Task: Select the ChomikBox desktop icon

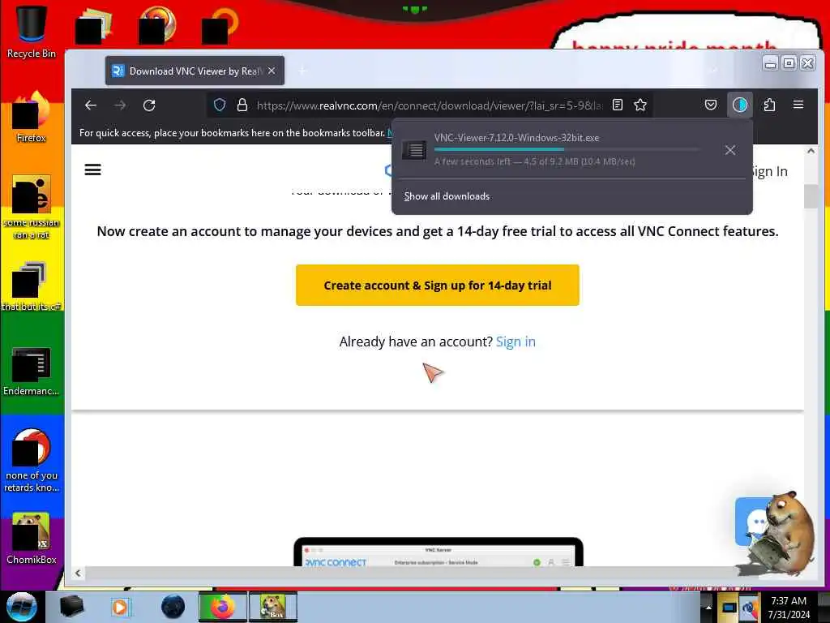Action: pyautogui.click(x=32, y=538)
